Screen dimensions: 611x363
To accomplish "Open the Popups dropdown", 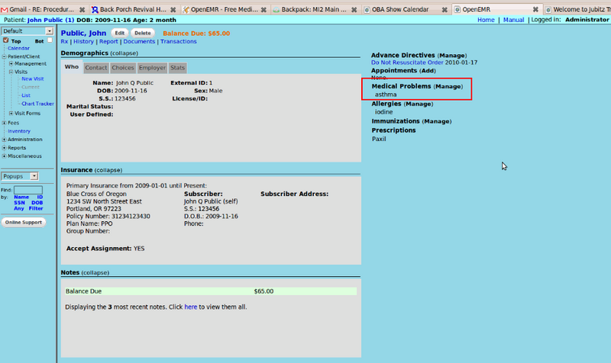I will (x=49, y=176).
